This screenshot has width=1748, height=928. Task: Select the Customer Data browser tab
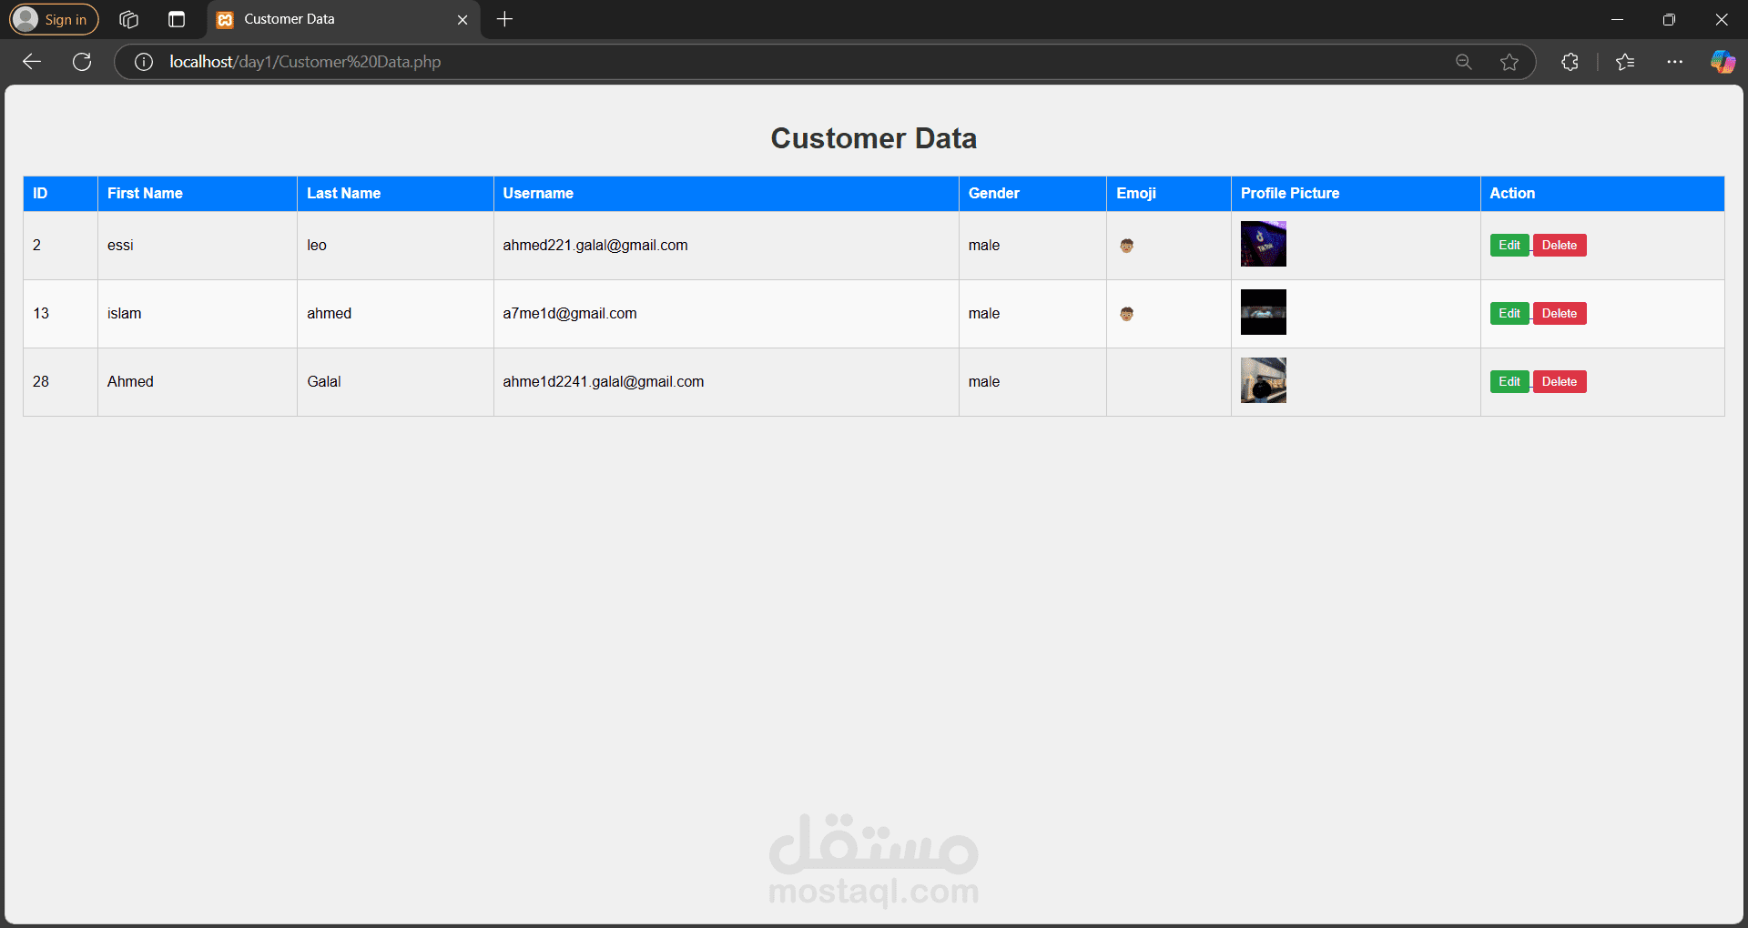[343, 19]
